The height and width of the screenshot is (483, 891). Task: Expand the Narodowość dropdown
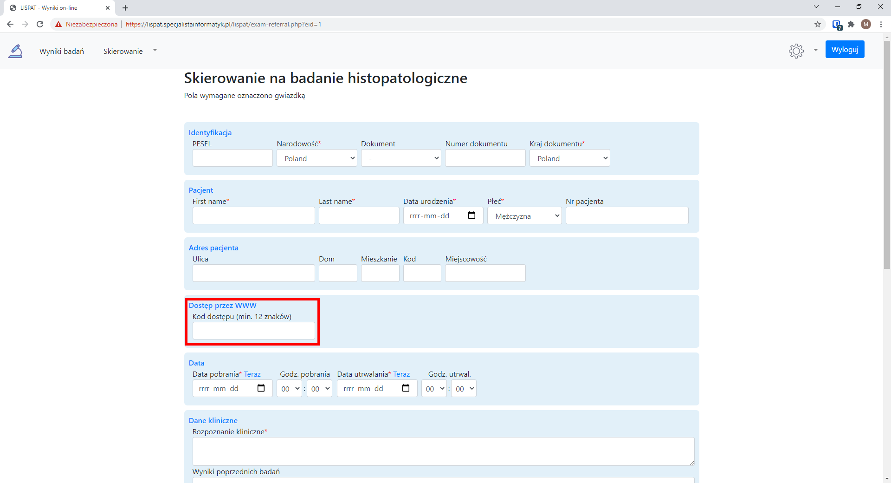[x=316, y=158]
